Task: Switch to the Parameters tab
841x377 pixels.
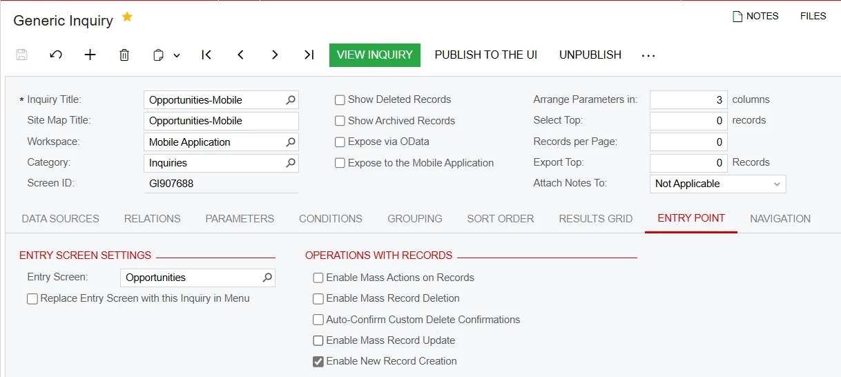Action: [240, 219]
